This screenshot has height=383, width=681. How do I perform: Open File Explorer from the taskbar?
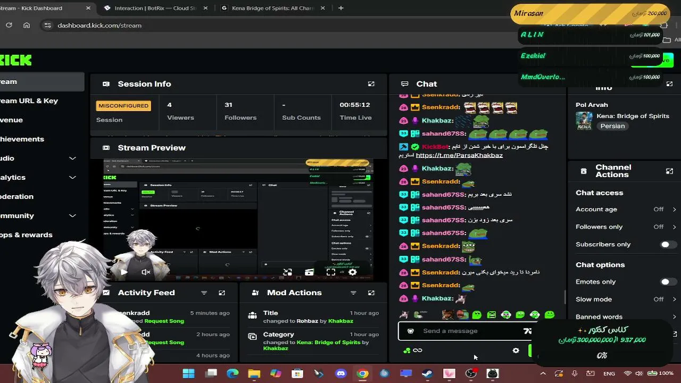tap(254, 373)
